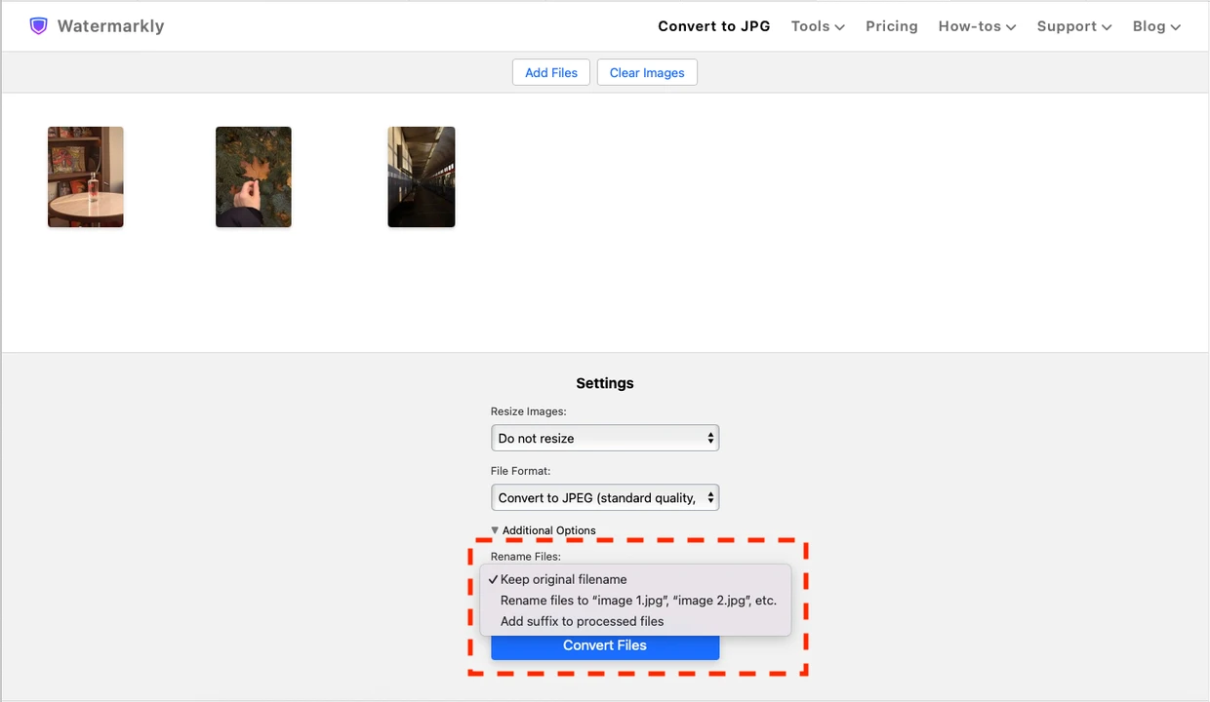Click the Clear Images button
Image resolution: width=1210 pixels, height=702 pixels.
pyautogui.click(x=647, y=71)
